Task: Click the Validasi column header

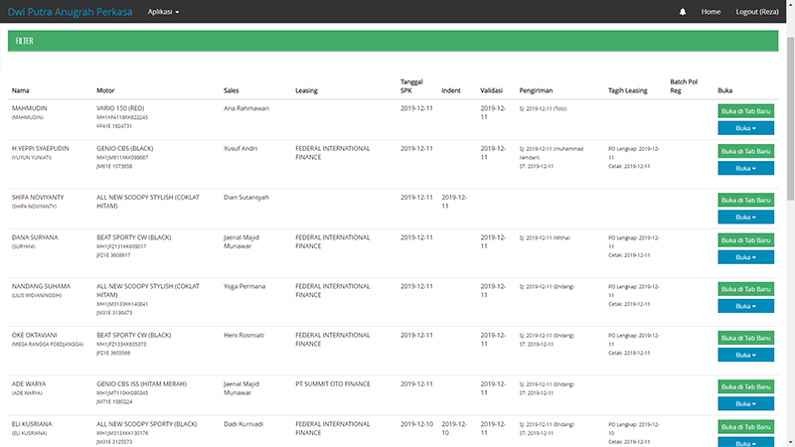Action: [491, 90]
